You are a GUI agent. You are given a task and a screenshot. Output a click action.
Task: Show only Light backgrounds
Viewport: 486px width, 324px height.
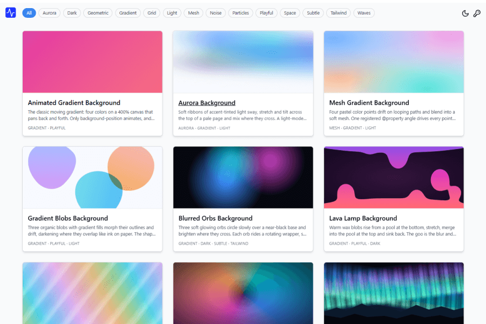pyautogui.click(x=172, y=13)
